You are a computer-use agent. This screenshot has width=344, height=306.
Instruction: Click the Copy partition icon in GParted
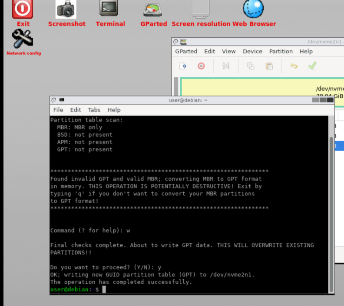pyautogui.click(x=251, y=66)
